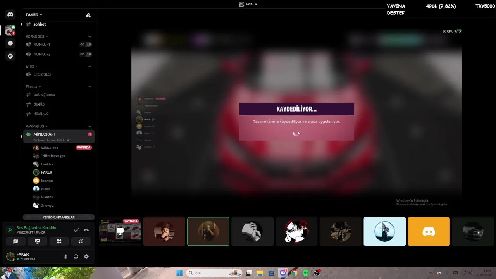Select the green-highlighted speaking participant tile
496x279 pixels.
point(208,231)
